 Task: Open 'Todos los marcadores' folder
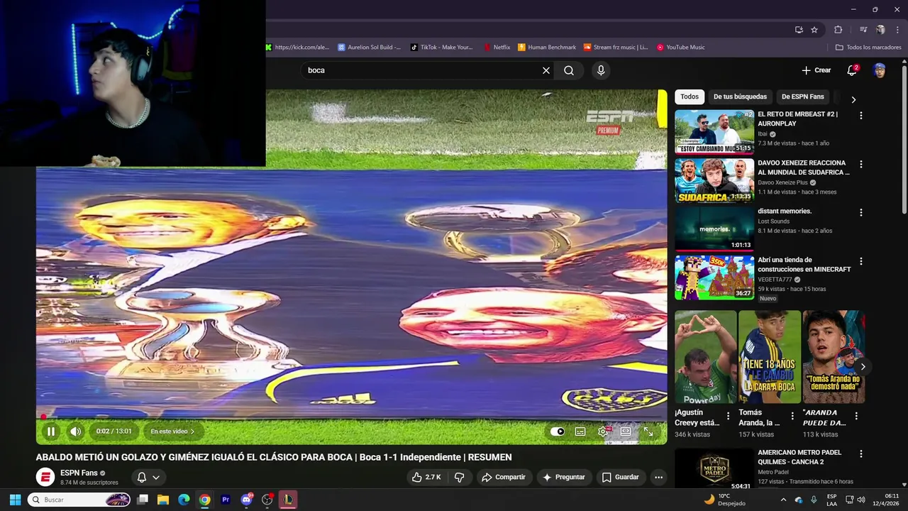pyautogui.click(x=868, y=47)
